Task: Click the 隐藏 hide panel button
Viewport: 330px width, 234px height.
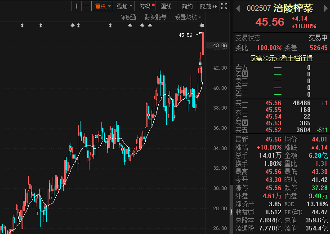Action: click(x=208, y=6)
